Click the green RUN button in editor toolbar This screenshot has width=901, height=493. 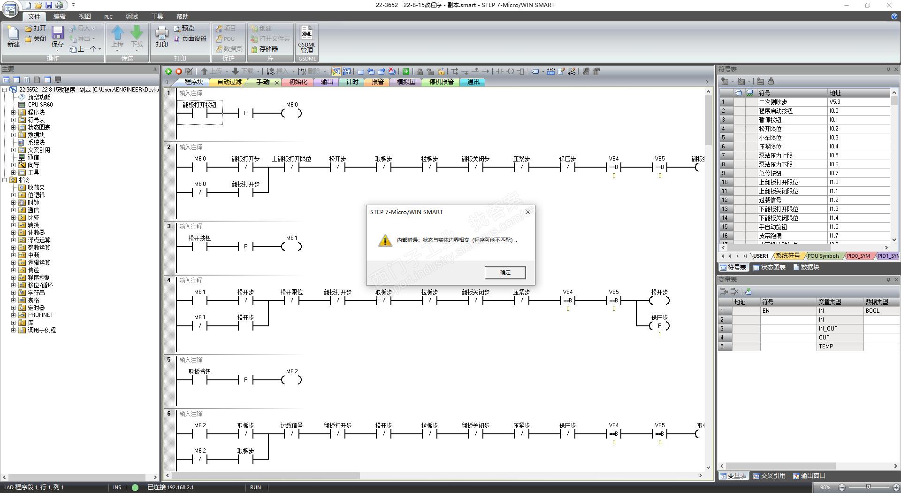coord(168,71)
